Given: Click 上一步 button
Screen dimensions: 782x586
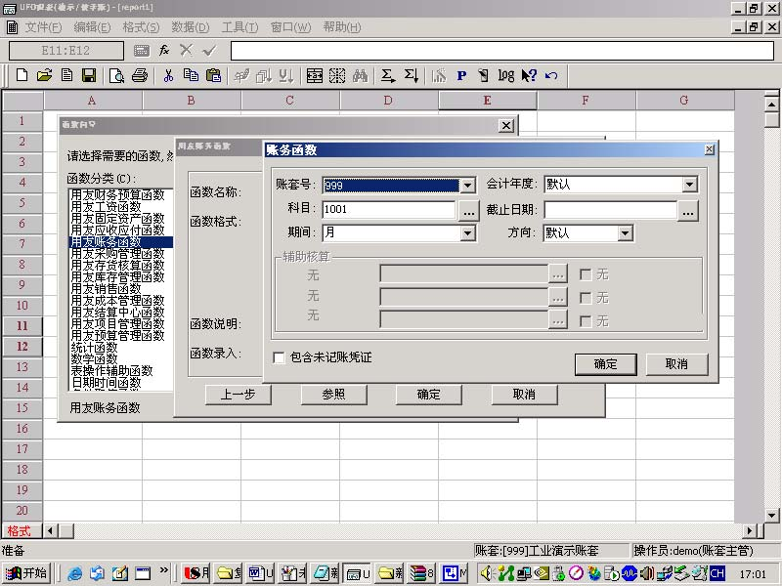Looking at the screenshot, I should (x=238, y=395).
